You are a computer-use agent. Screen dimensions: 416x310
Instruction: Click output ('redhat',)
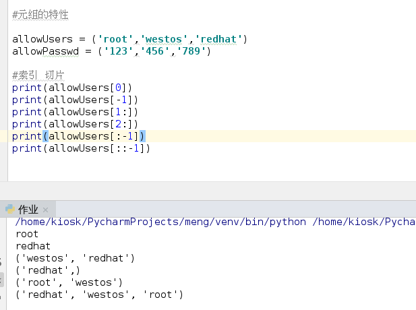point(48,270)
